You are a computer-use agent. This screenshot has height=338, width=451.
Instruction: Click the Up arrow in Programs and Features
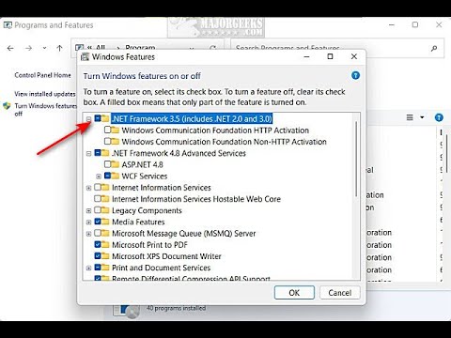(x=59, y=48)
